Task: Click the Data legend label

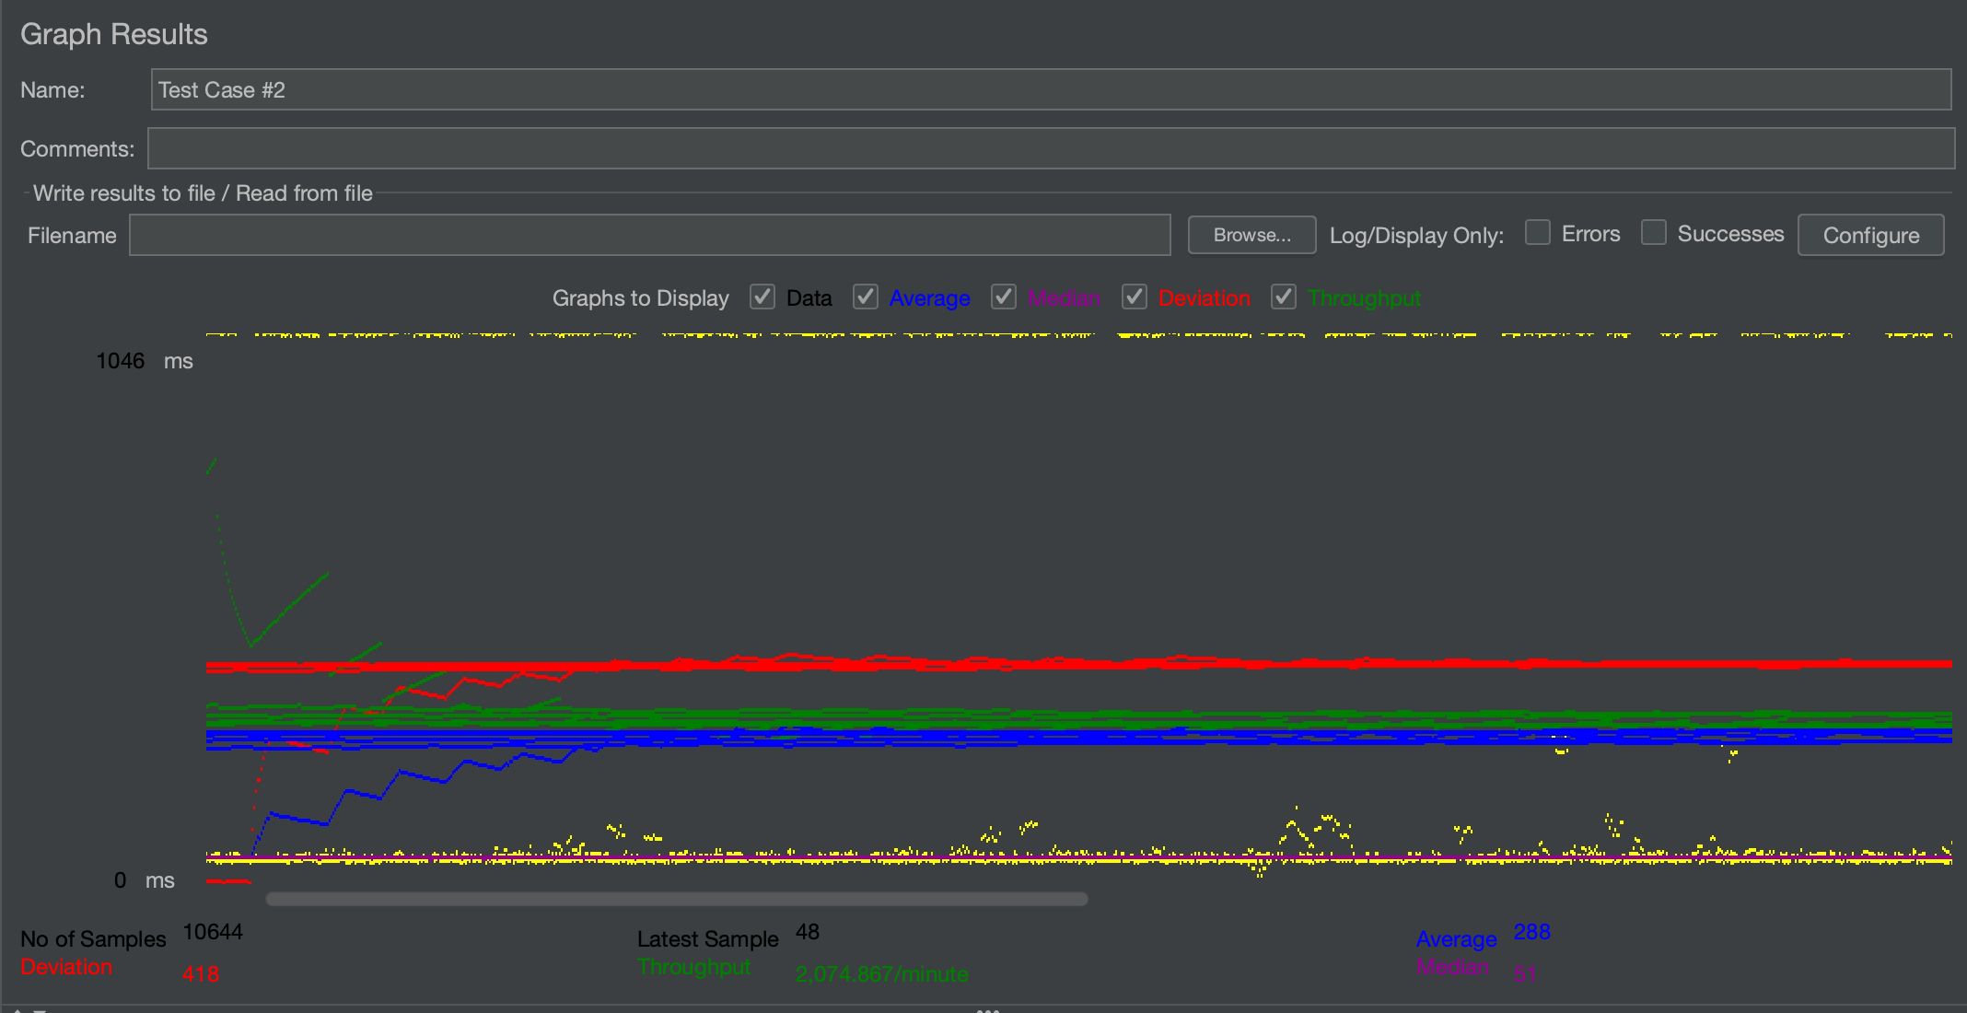Action: click(809, 298)
